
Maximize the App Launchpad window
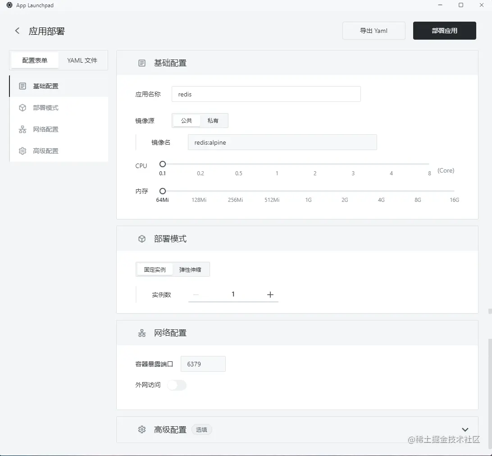pyautogui.click(x=461, y=5)
